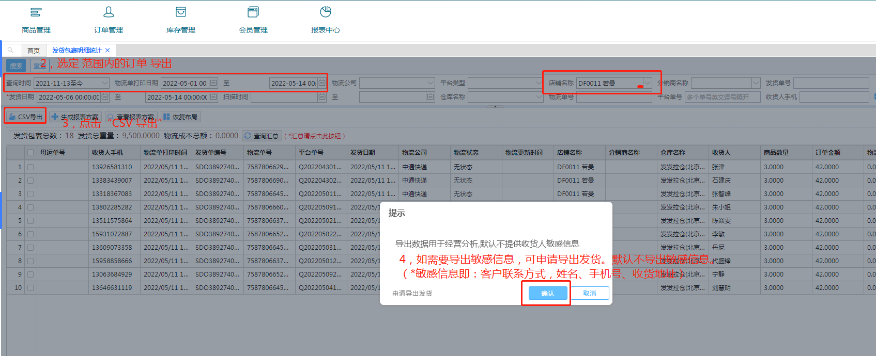This screenshot has width=876, height=356.
Task: Open calendar picker for 扫描时间 start
Action: (322, 97)
